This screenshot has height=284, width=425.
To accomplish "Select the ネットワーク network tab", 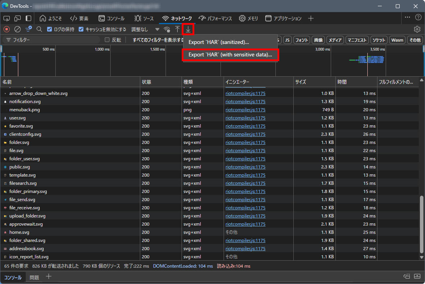I will pyautogui.click(x=177, y=18).
